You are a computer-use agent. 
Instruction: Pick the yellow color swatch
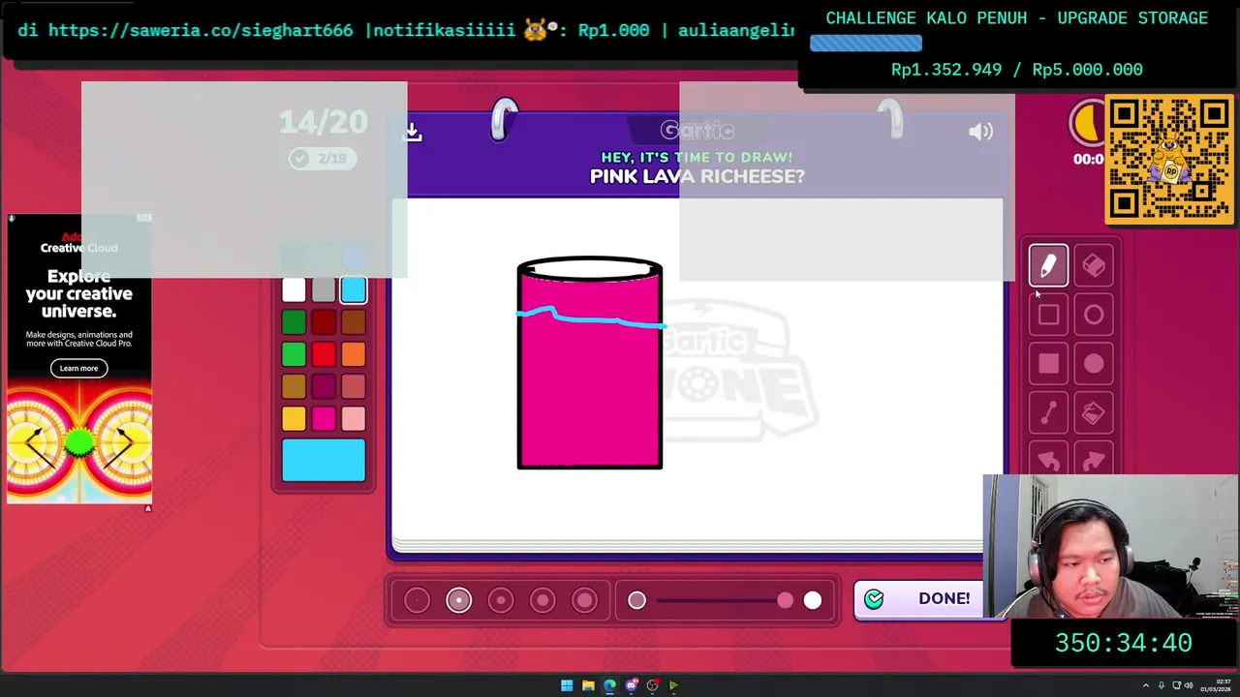click(294, 418)
